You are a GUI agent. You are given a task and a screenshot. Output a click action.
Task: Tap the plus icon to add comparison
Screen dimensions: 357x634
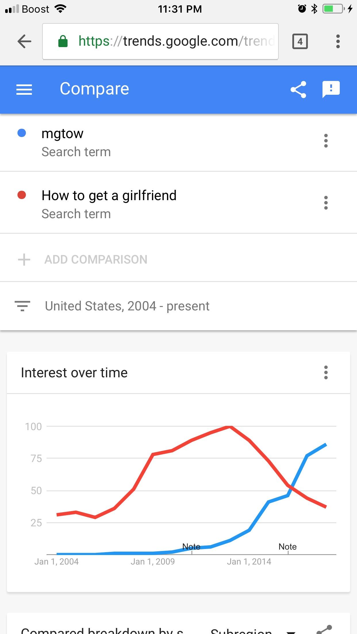[24, 260]
